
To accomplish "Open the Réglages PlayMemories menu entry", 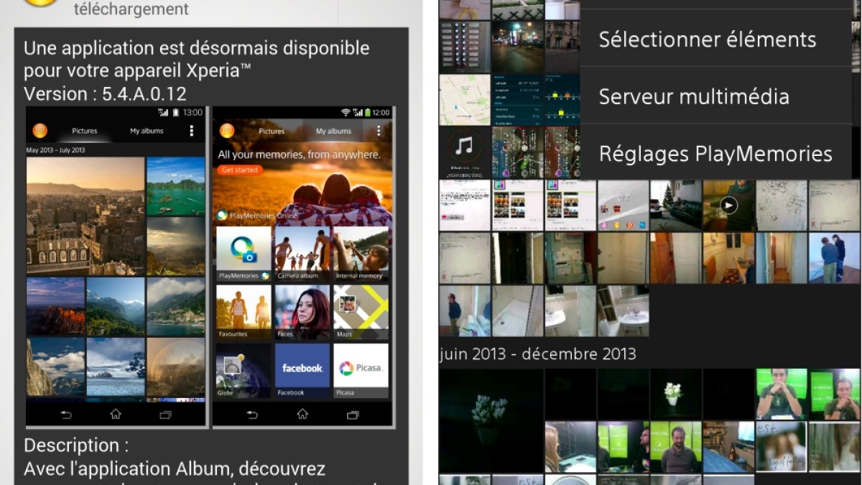I will pos(715,154).
